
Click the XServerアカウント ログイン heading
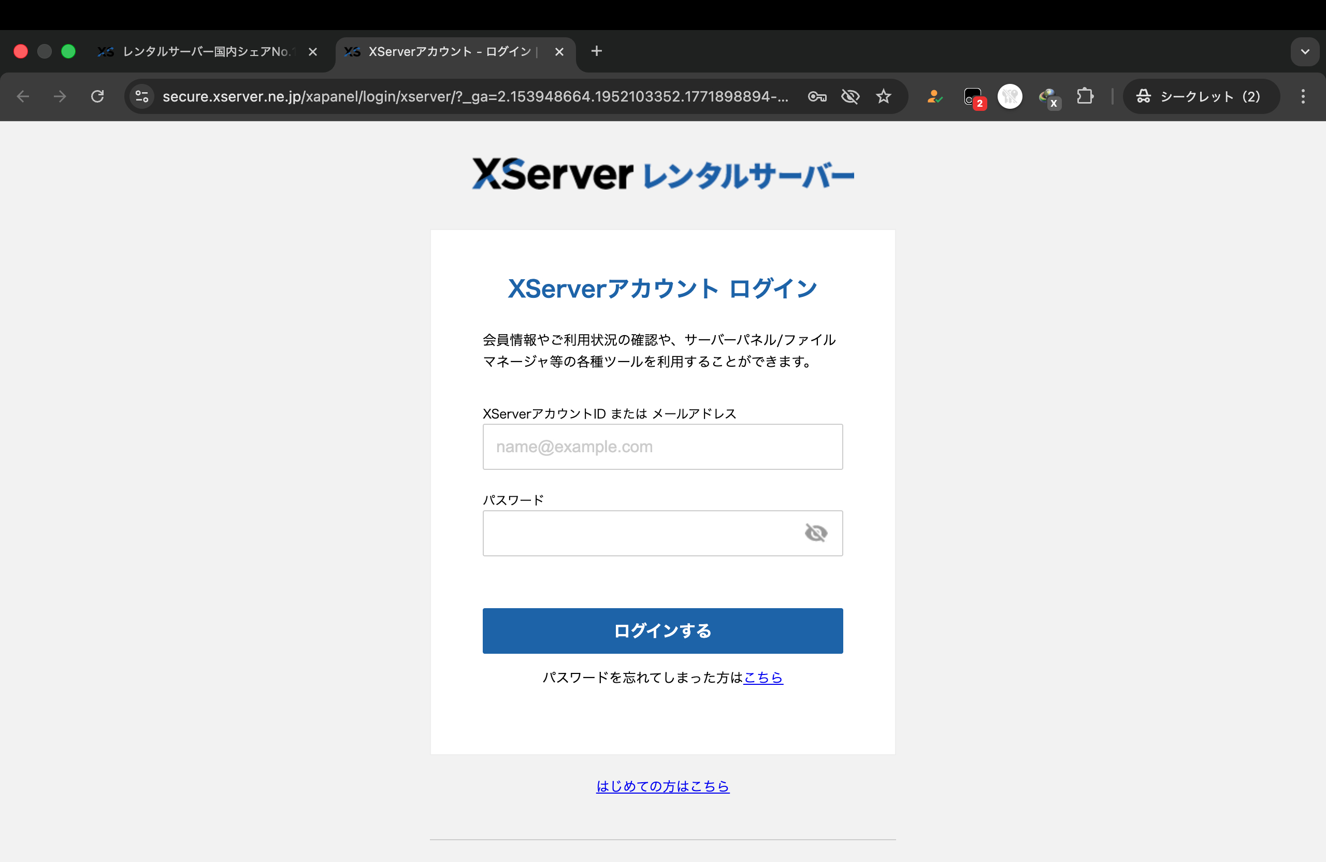tap(662, 289)
